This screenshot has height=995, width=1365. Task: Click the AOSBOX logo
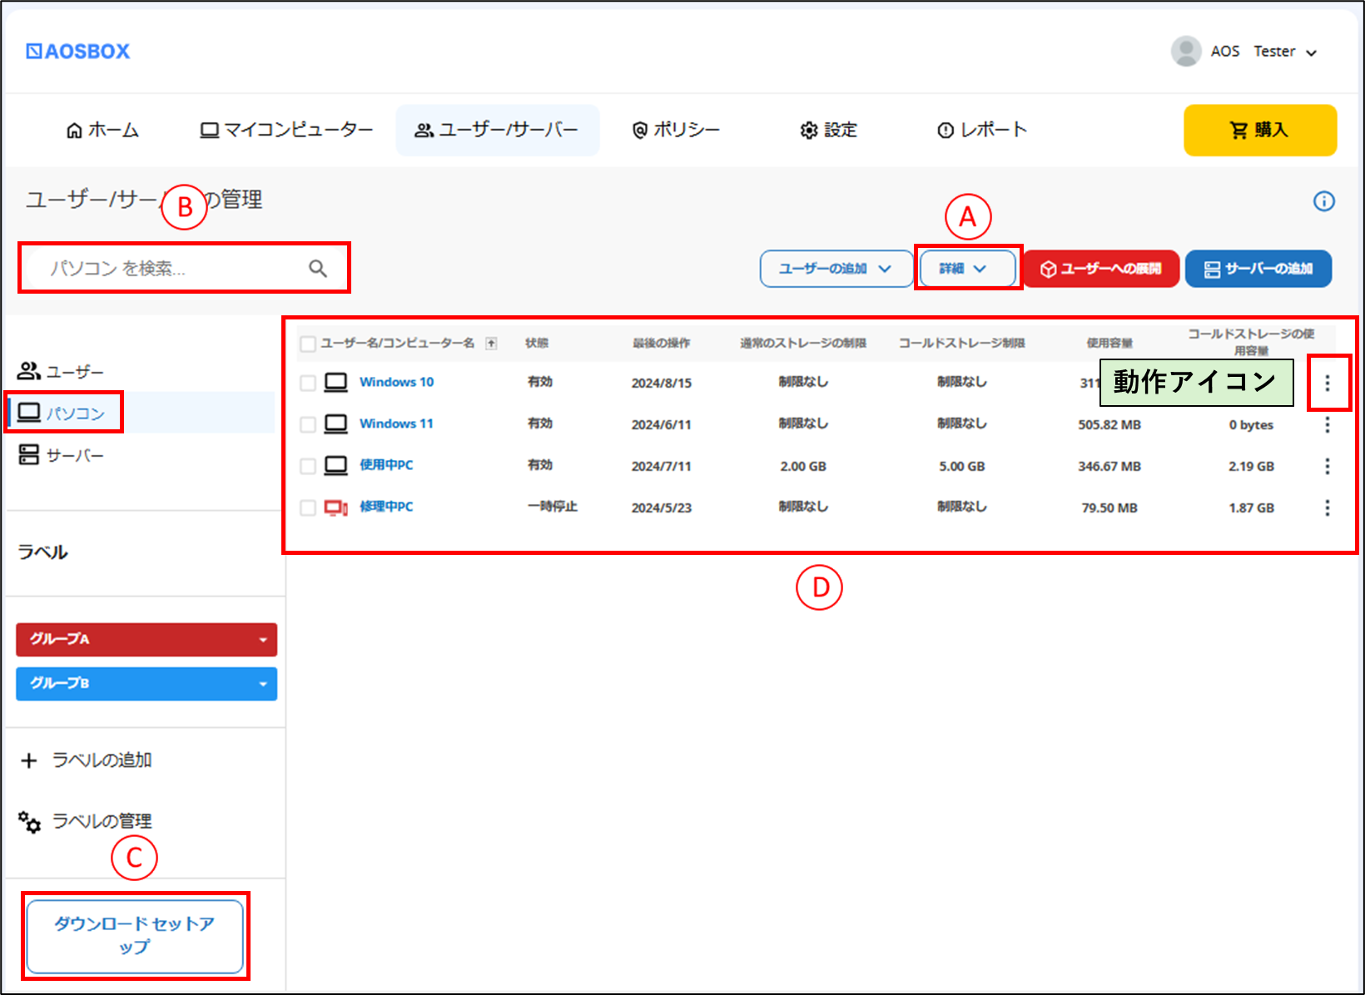pos(78,52)
